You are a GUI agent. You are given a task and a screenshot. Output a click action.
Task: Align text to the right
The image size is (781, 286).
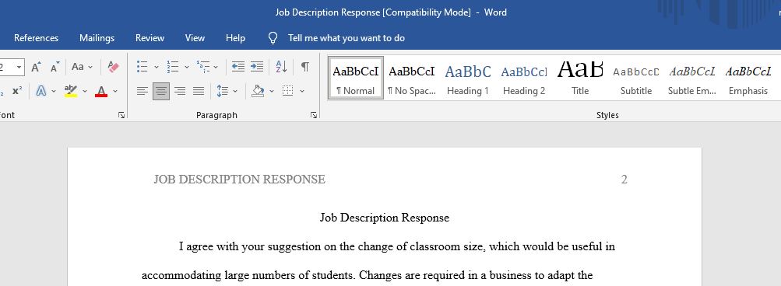point(180,91)
